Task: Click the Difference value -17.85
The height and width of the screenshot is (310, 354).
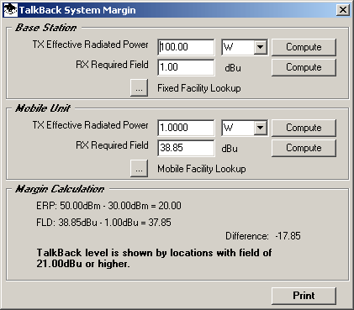Action: click(288, 236)
